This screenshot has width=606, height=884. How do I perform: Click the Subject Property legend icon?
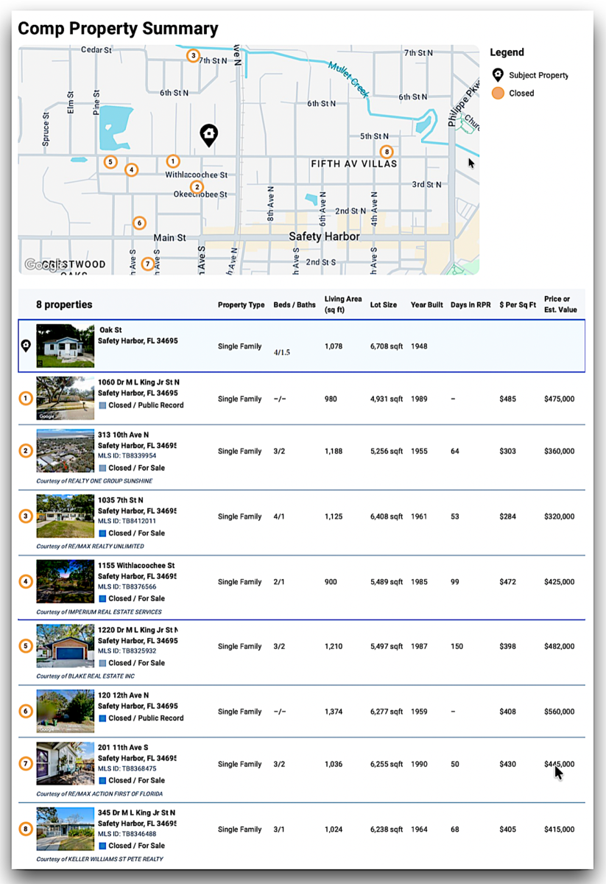pos(498,75)
